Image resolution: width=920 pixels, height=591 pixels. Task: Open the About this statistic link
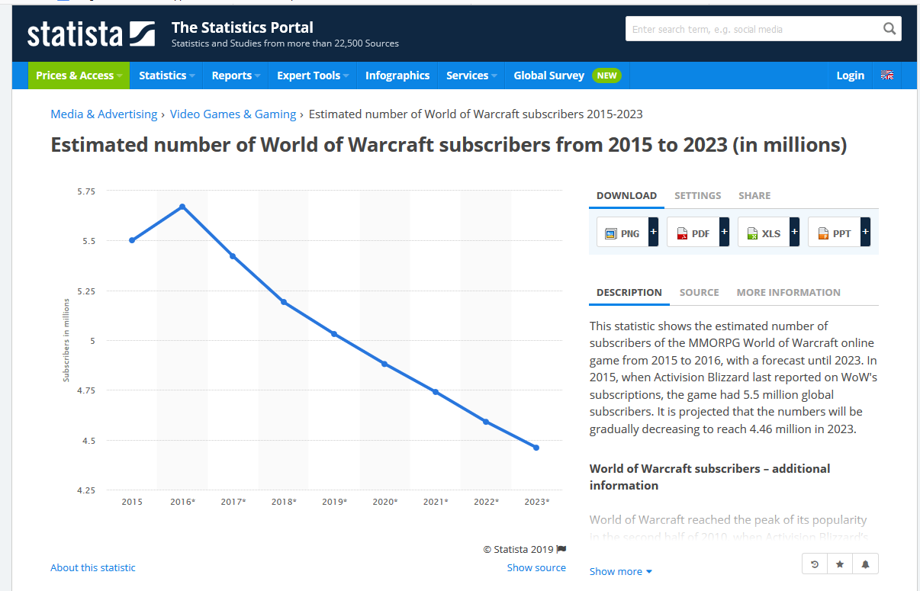point(93,567)
